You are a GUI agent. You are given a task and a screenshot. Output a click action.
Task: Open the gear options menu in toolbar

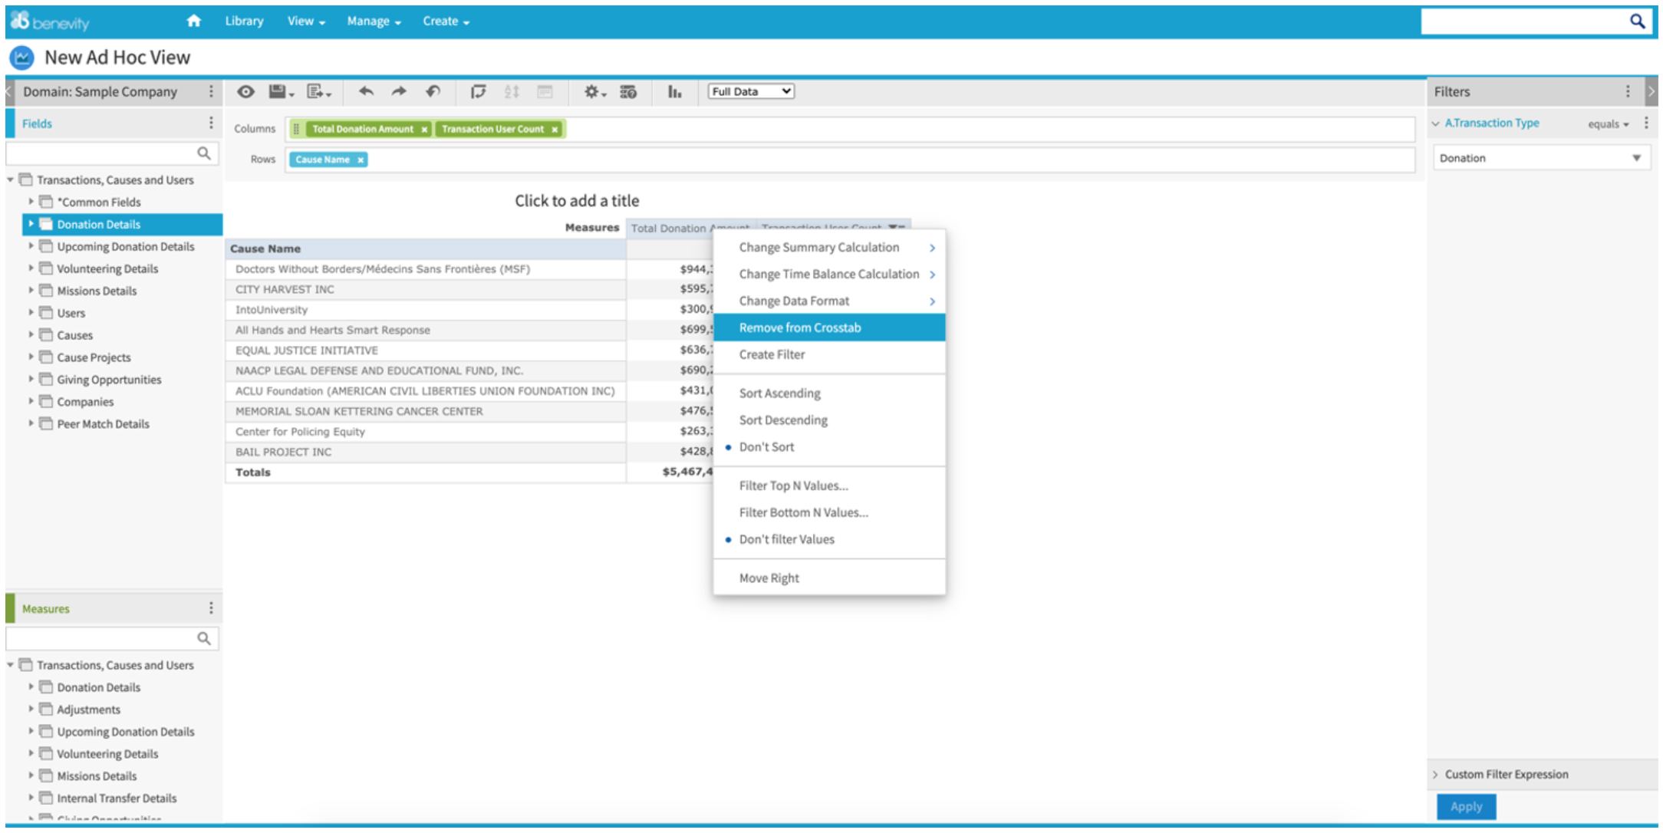594,91
